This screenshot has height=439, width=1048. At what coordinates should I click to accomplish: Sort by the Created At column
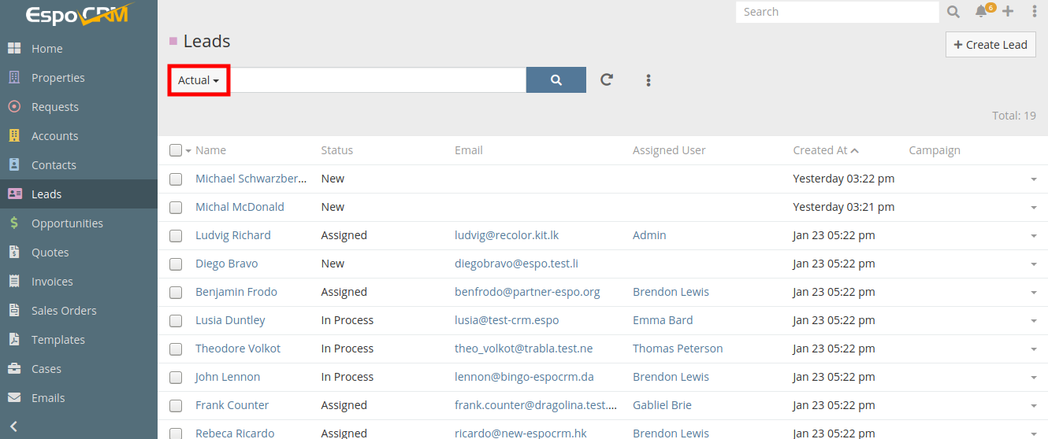pyautogui.click(x=820, y=150)
